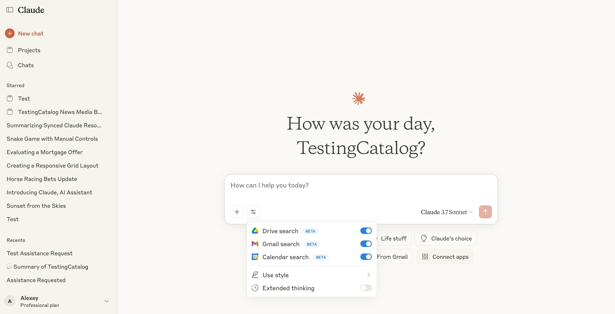The image size is (615, 314).
Task: Select the Projects icon in the sidebar
Action: point(10,50)
